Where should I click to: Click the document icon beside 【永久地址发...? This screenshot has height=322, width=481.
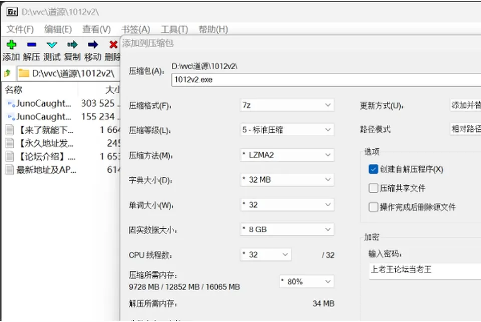10,143
